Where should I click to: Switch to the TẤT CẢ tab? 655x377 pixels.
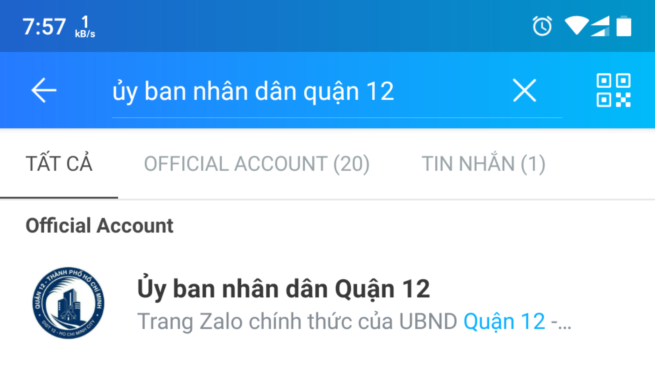59,164
